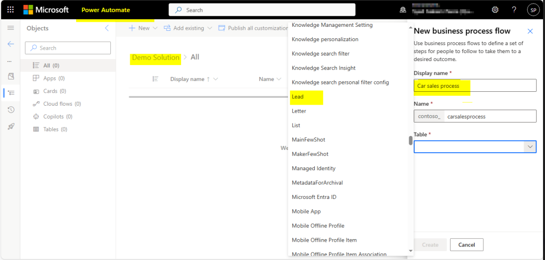Open the environment picker icon
The height and width of the screenshot is (260, 545).
[403, 10]
